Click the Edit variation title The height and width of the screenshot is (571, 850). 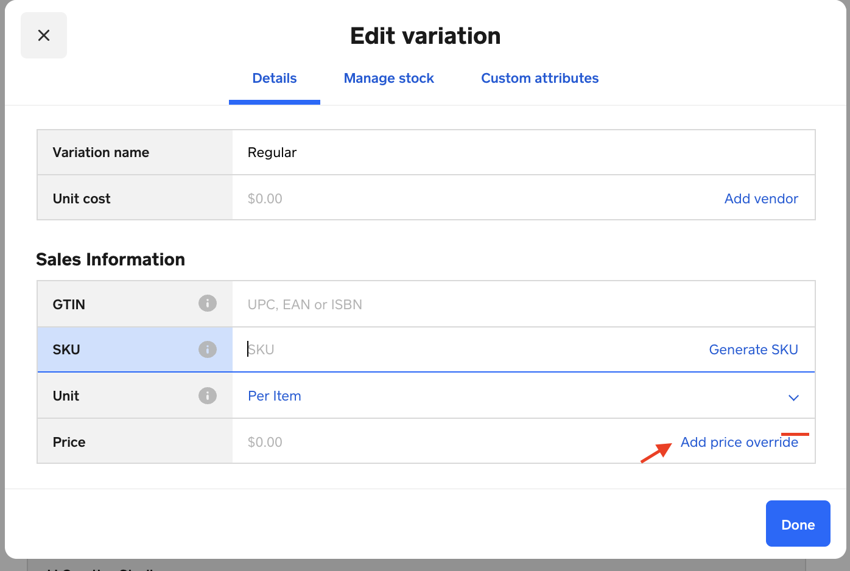click(x=425, y=36)
